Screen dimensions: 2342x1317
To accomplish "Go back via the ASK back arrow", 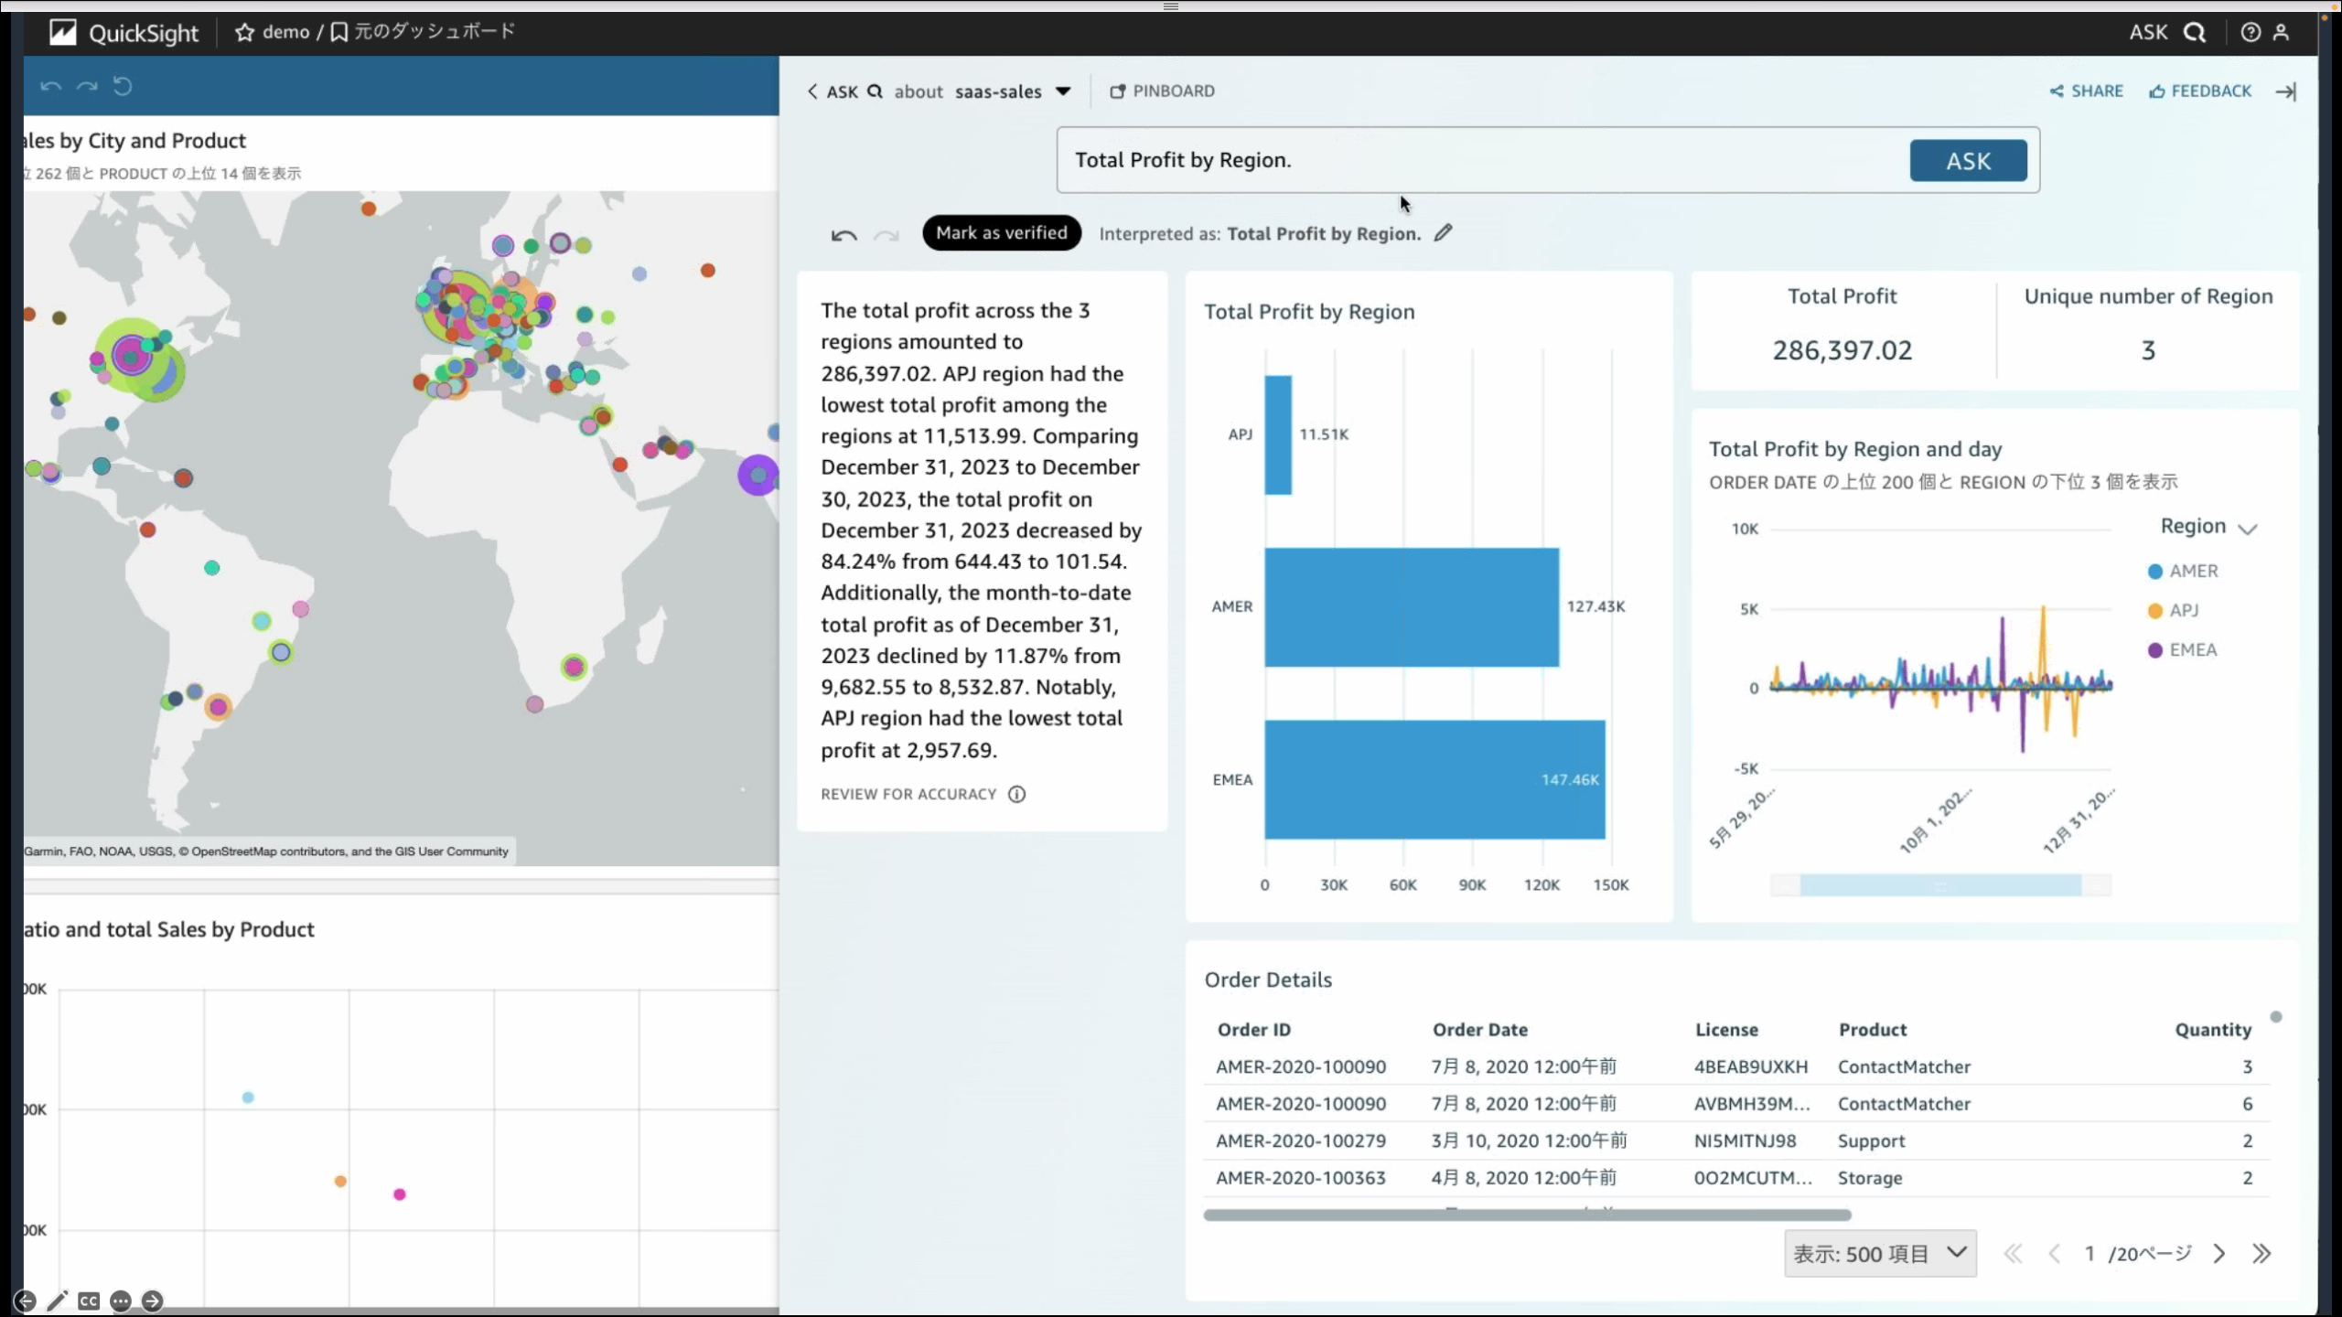I will (812, 91).
